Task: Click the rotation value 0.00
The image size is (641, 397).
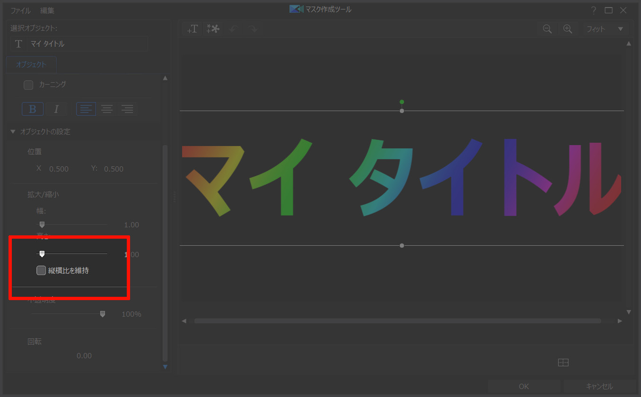Action: [84, 356]
